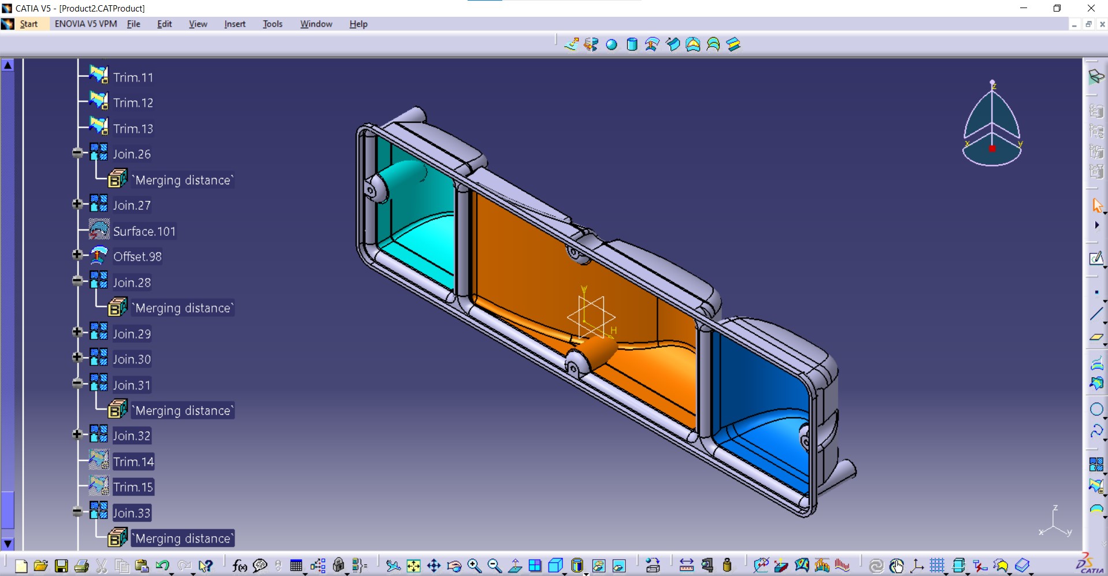Screen dimensions: 1108x576
Task: Click the Zoom In magnifier icon
Action: tap(474, 566)
